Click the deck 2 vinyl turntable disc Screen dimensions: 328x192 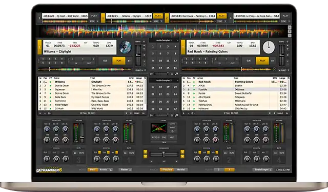(269, 47)
